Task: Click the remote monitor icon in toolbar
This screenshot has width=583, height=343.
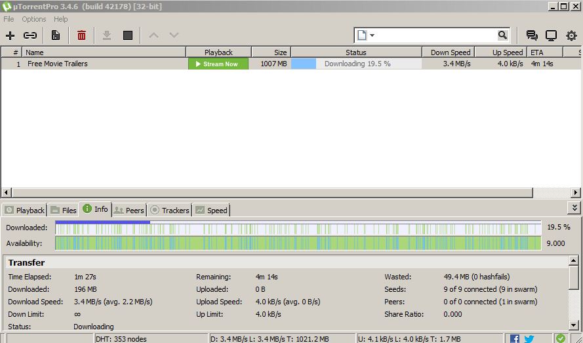Action: [551, 35]
